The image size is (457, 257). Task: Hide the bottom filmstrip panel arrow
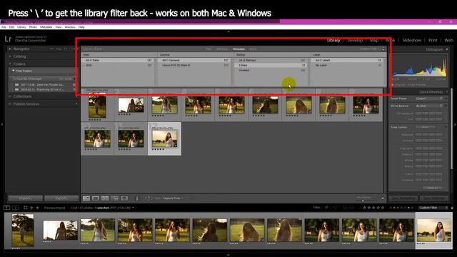coord(228,255)
